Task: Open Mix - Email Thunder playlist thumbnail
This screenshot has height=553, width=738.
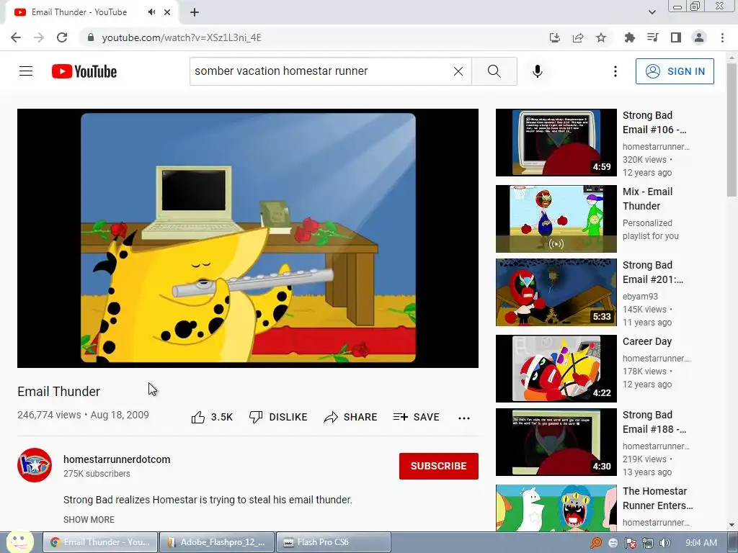Action: click(x=556, y=219)
